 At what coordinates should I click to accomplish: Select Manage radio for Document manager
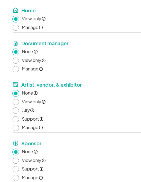tap(16, 69)
